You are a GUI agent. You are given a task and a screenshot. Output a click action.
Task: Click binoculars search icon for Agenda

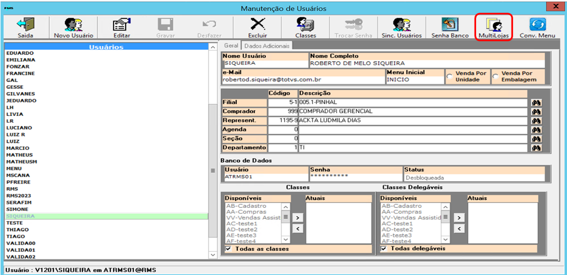click(x=535, y=130)
